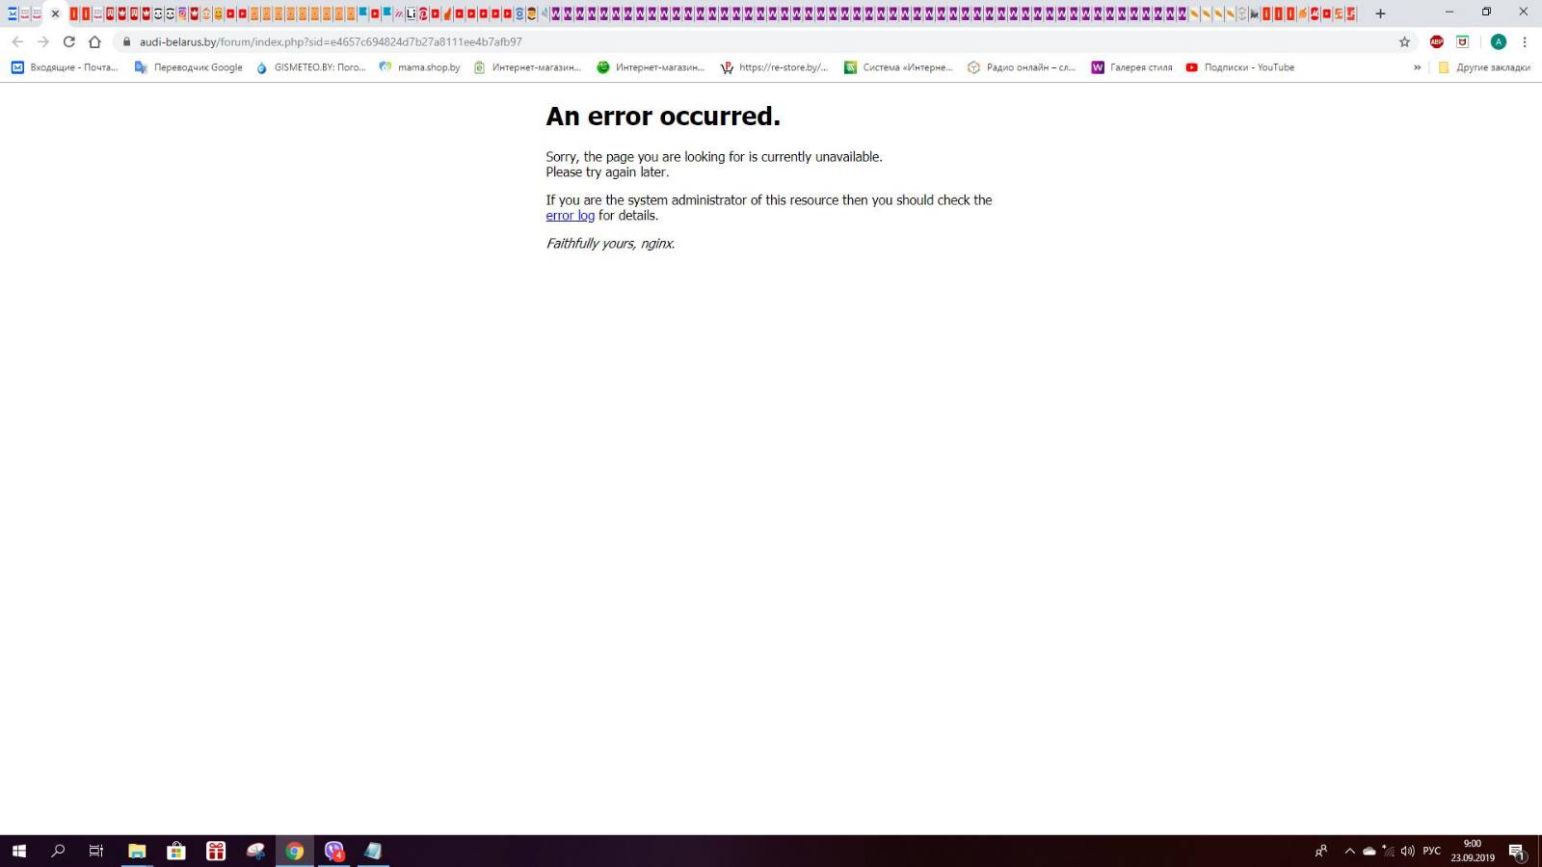Go to the browser home page icon
Screen dimensions: 1542x867
[x=94, y=41]
